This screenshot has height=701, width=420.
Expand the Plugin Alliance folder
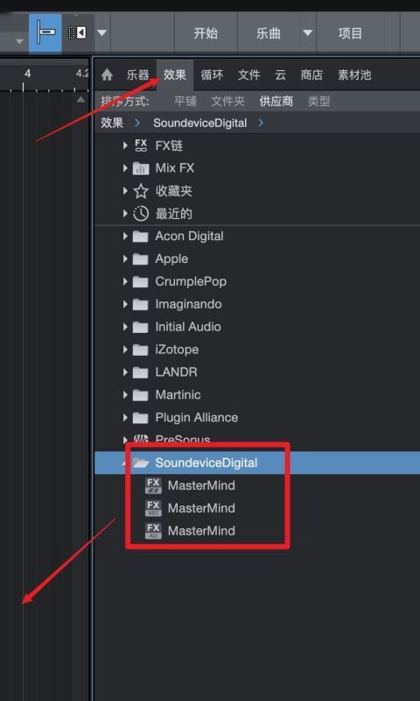125,418
